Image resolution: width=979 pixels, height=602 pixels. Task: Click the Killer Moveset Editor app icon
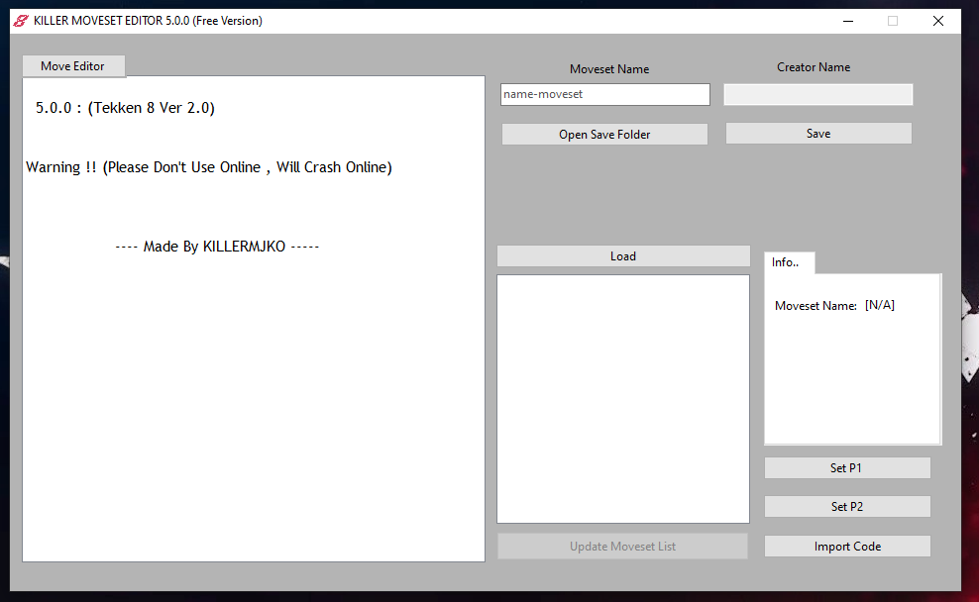[21, 21]
